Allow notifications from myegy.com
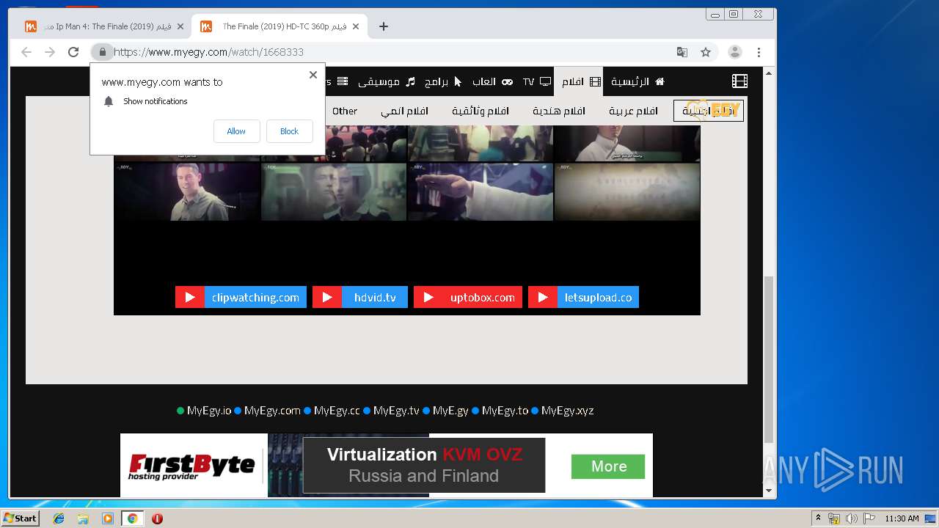 [x=237, y=131]
